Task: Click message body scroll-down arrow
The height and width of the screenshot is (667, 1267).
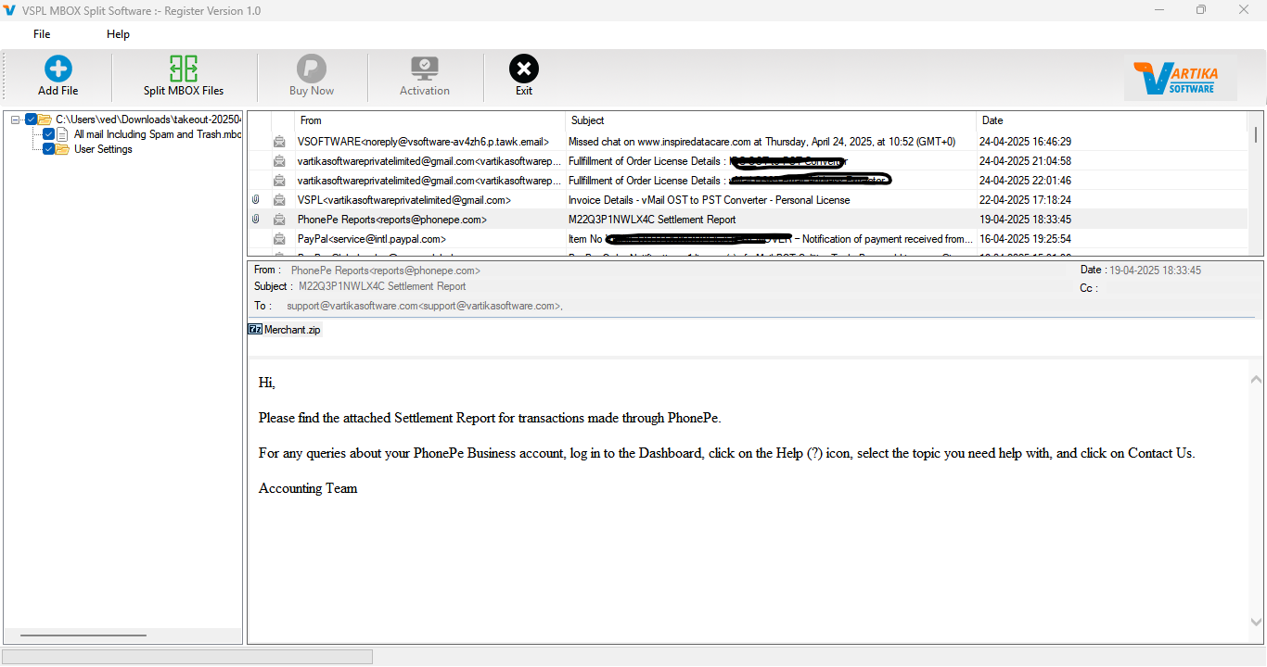Action: click(1256, 623)
